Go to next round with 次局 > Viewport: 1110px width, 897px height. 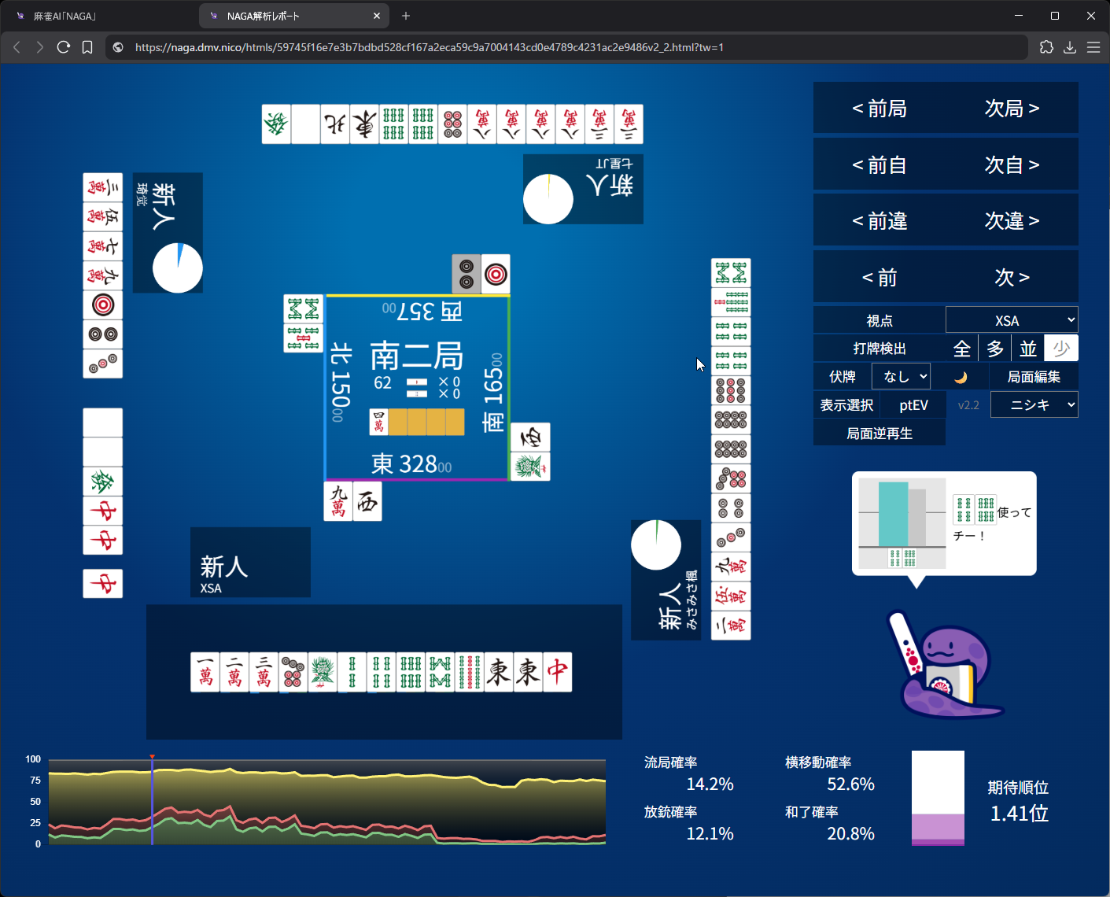(1012, 109)
